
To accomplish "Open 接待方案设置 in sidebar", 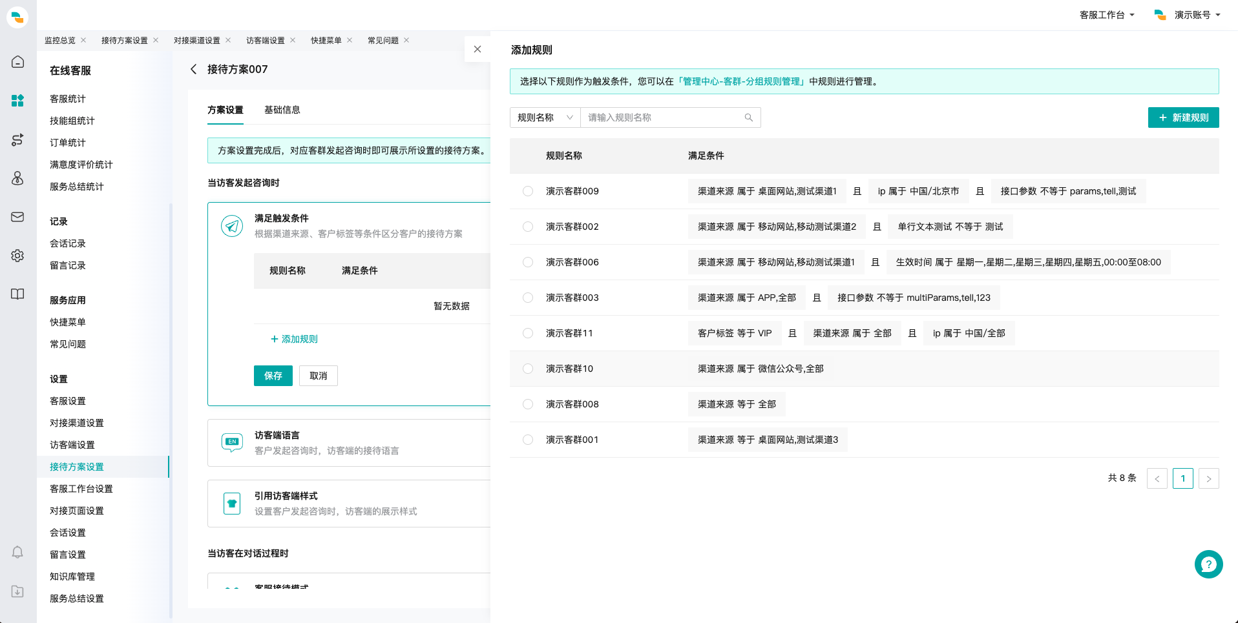I will pyautogui.click(x=77, y=467).
